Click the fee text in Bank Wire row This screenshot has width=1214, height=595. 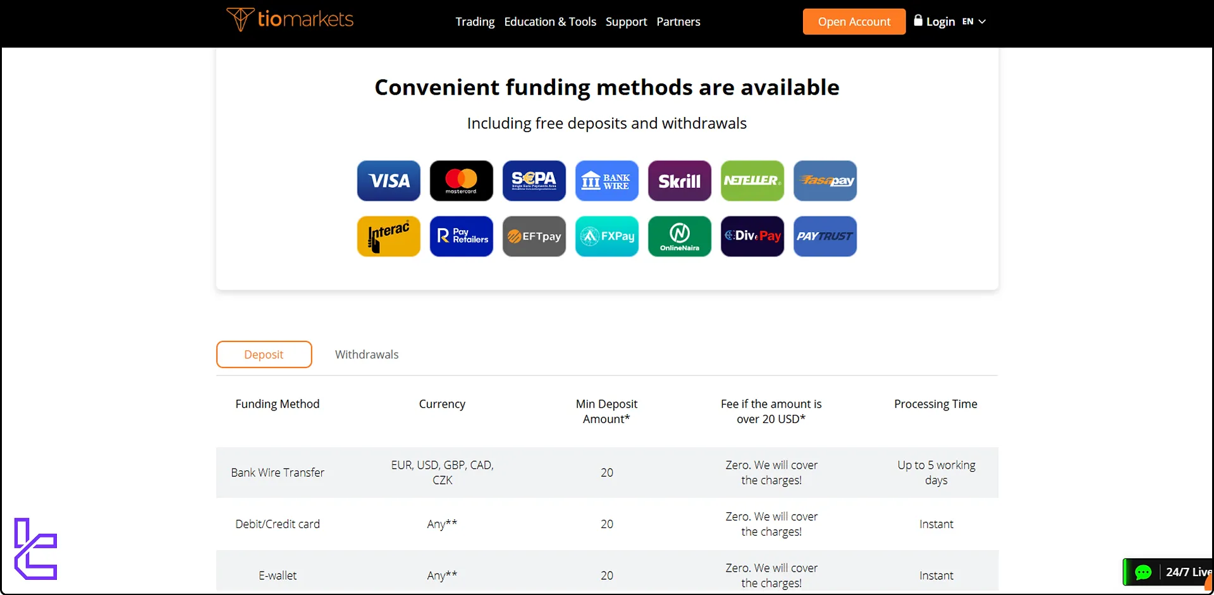[771, 473]
